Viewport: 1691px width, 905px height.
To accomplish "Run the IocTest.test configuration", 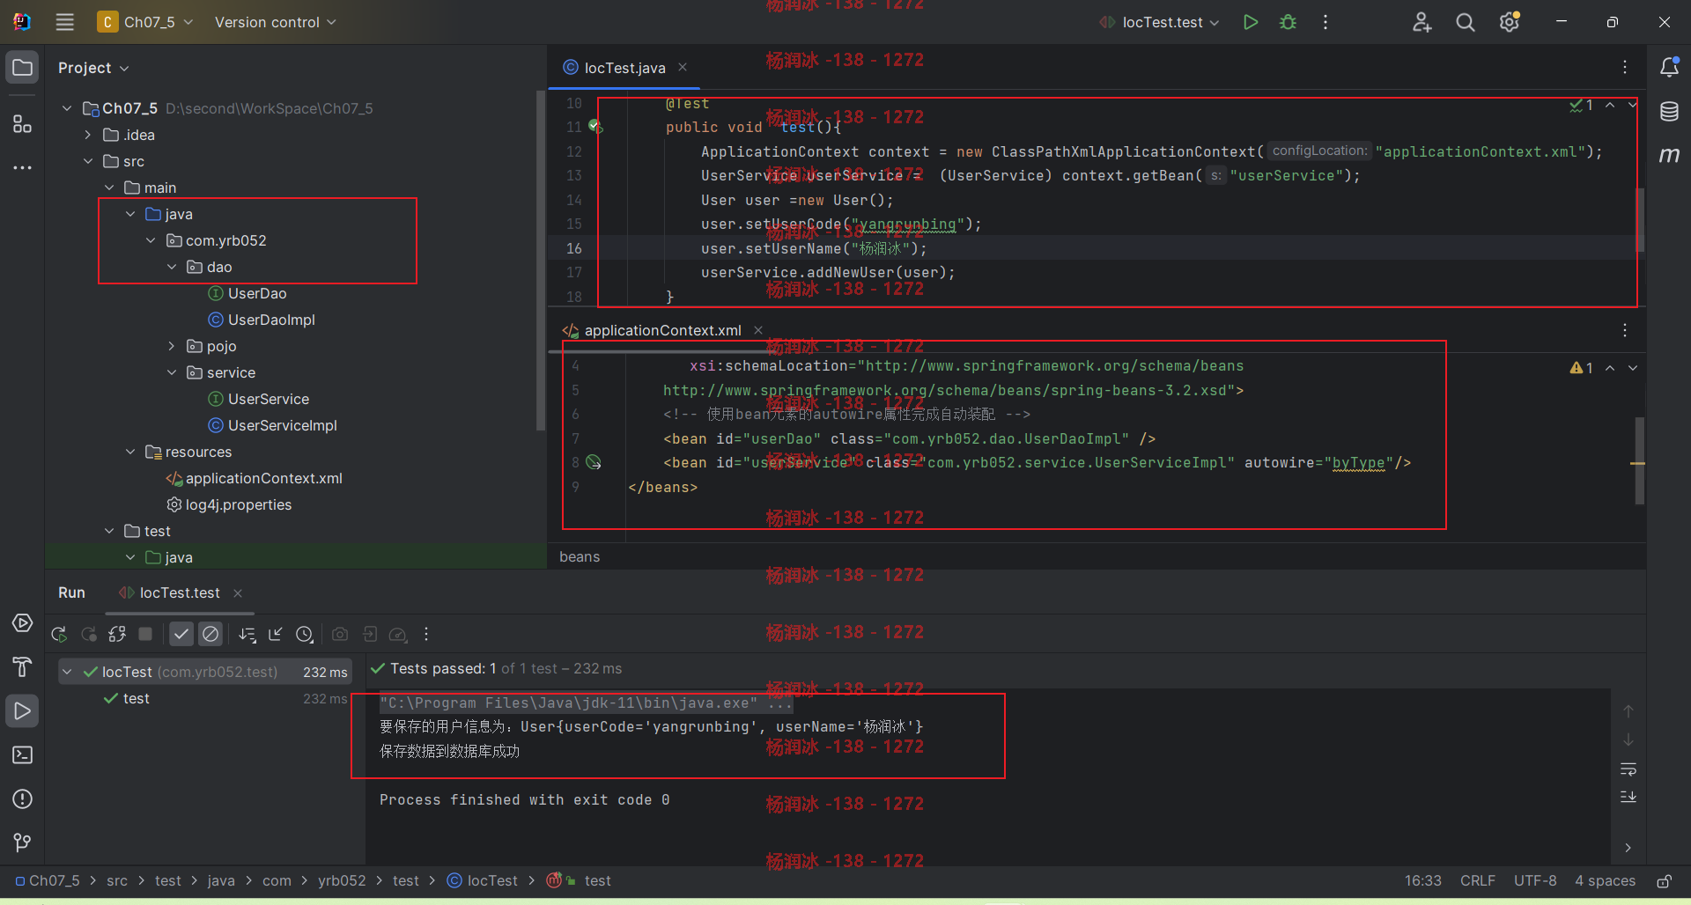I will (1250, 22).
